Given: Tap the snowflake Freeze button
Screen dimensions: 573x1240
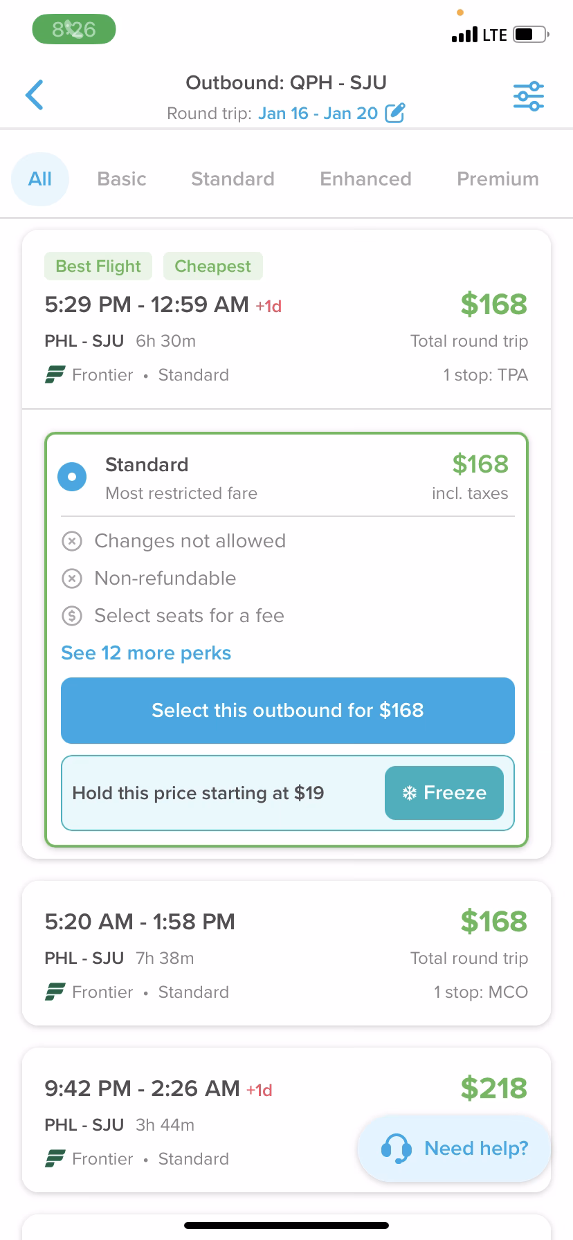Looking at the screenshot, I should 444,793.
